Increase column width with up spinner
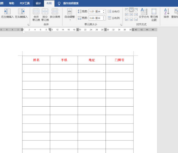 coord(104,17)
